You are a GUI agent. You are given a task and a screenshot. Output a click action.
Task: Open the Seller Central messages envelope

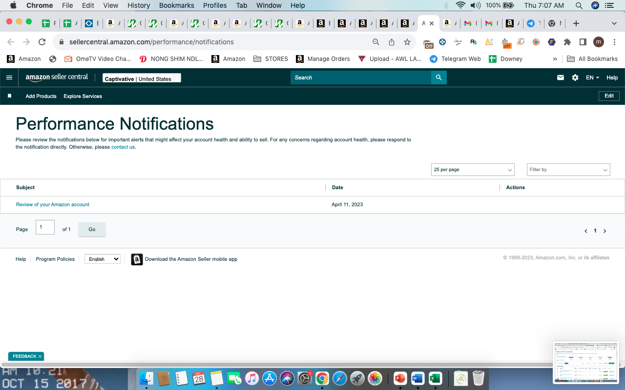pyautogui.click(x=561, y=78)
